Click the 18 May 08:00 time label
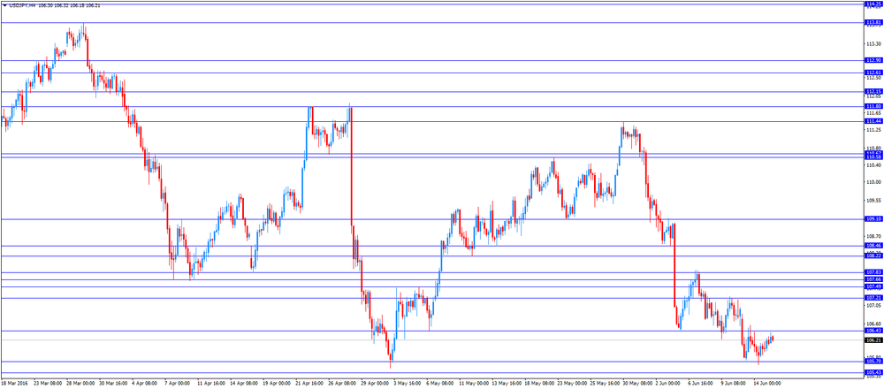Screen dimensions: 884x389 pyautogui.click(x=539, y=382)
